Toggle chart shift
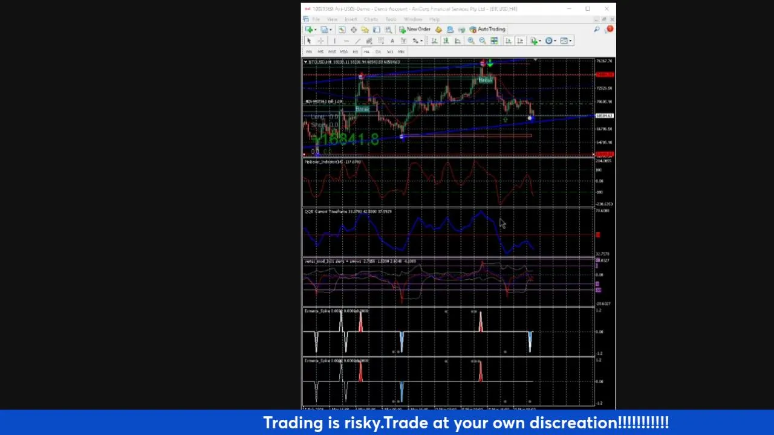Image resolution: width=774 pixels, height=435 pixels. [520, 40]
